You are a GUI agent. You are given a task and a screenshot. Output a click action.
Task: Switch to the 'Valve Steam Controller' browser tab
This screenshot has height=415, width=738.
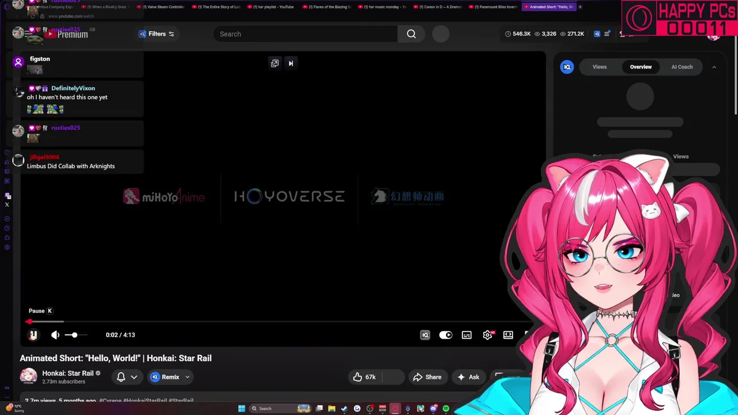coord(162,7)
